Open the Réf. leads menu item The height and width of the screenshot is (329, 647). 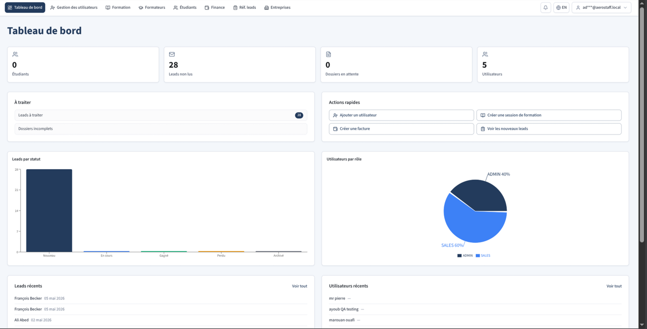pos(244,7)
